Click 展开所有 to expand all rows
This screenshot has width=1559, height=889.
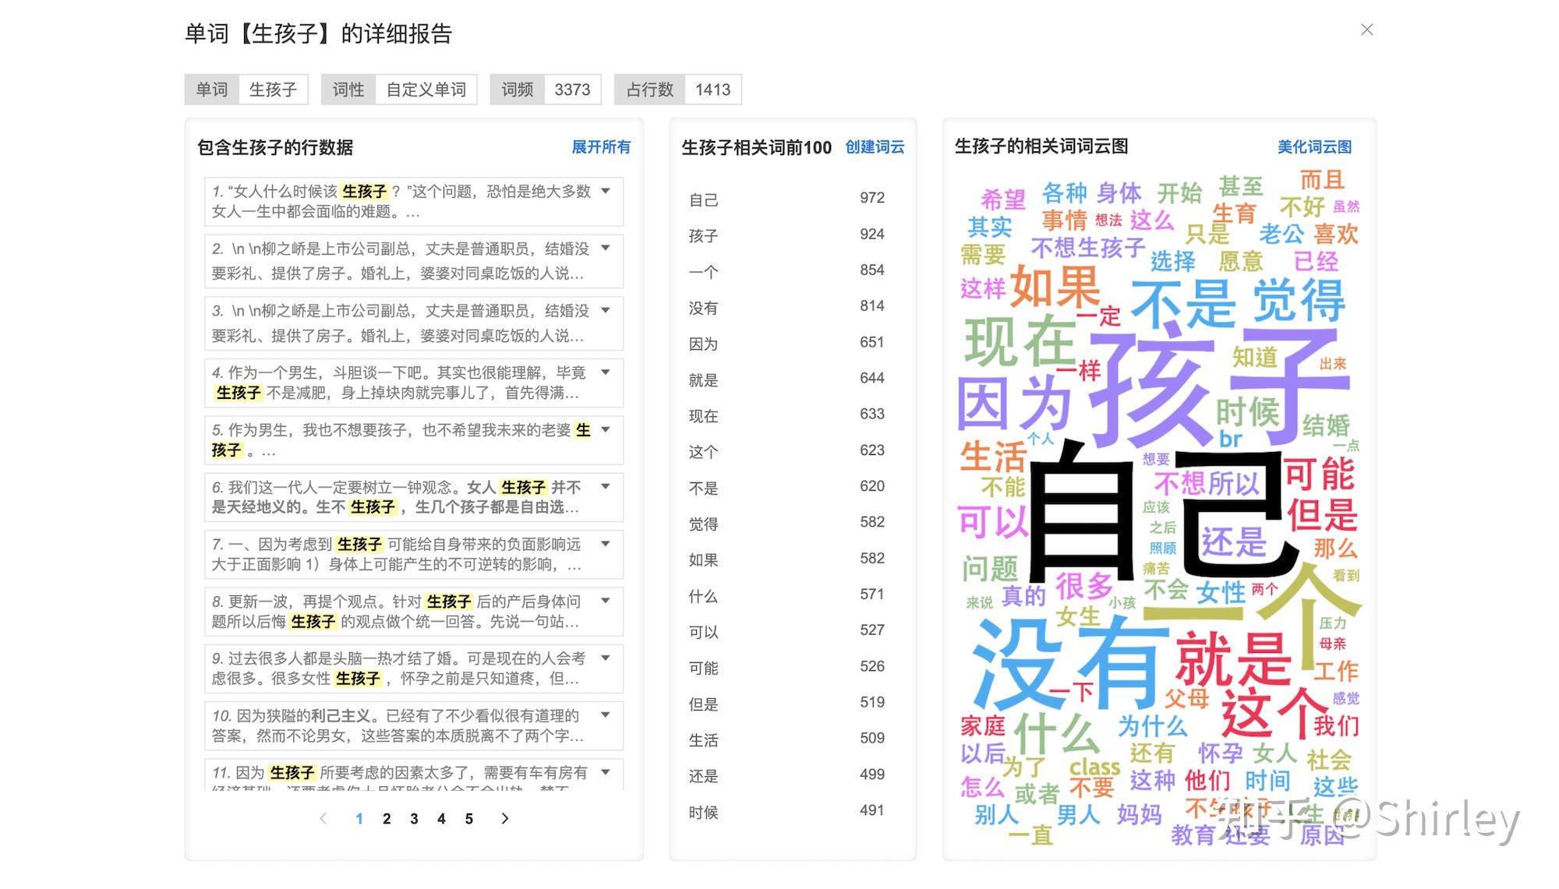click(x=601, y=146)
